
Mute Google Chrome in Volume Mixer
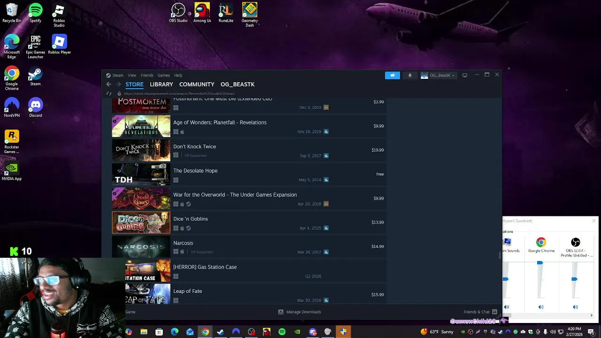pyautogui.click(x=541, y=307)
